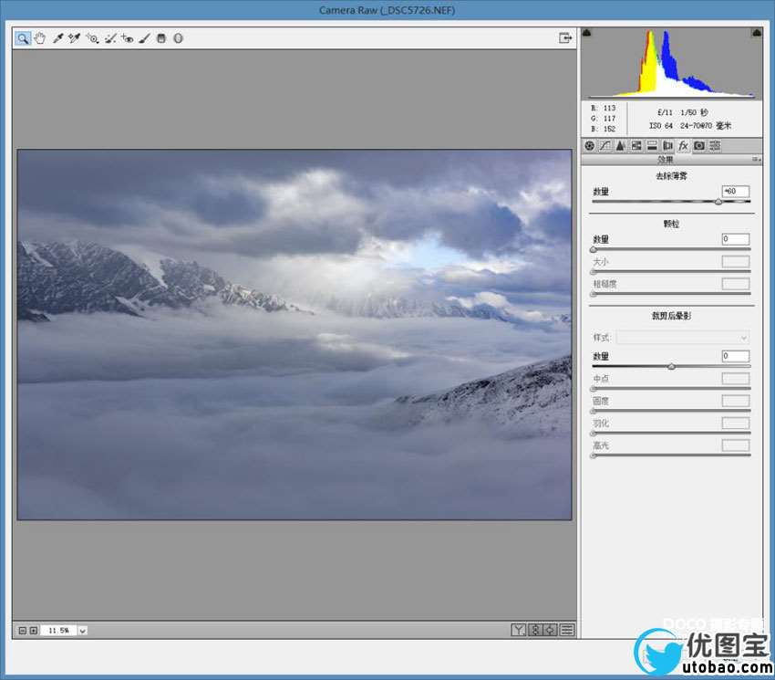Open the Lens Corrections panel tab
Image resolution: width=775 pixels, height=680 pixels.
tap(667, 145)
